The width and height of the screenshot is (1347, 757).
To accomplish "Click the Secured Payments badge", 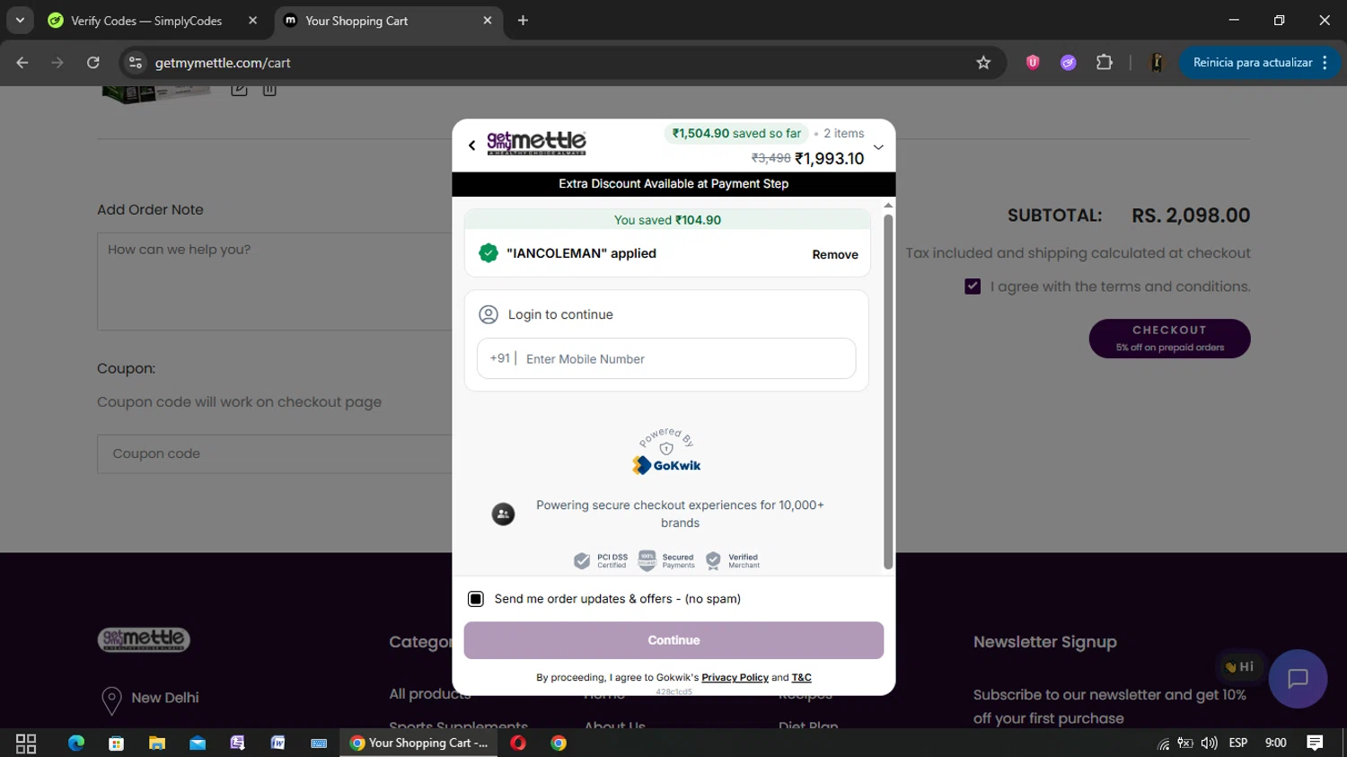I will [x=666, y=561].
